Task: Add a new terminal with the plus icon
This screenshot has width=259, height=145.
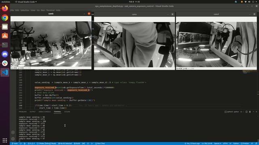Action: 241,112
